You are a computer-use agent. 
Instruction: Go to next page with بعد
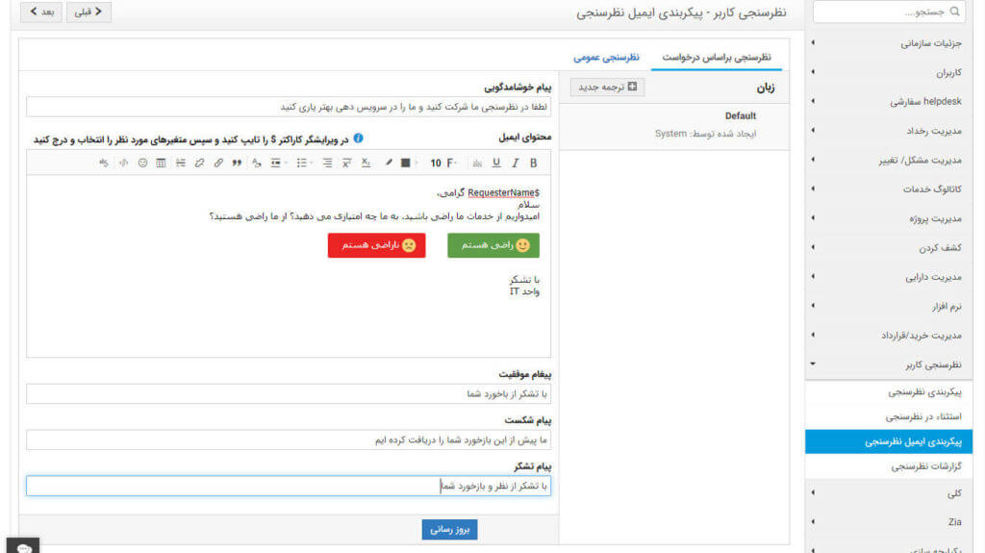[x=41, y=12]
